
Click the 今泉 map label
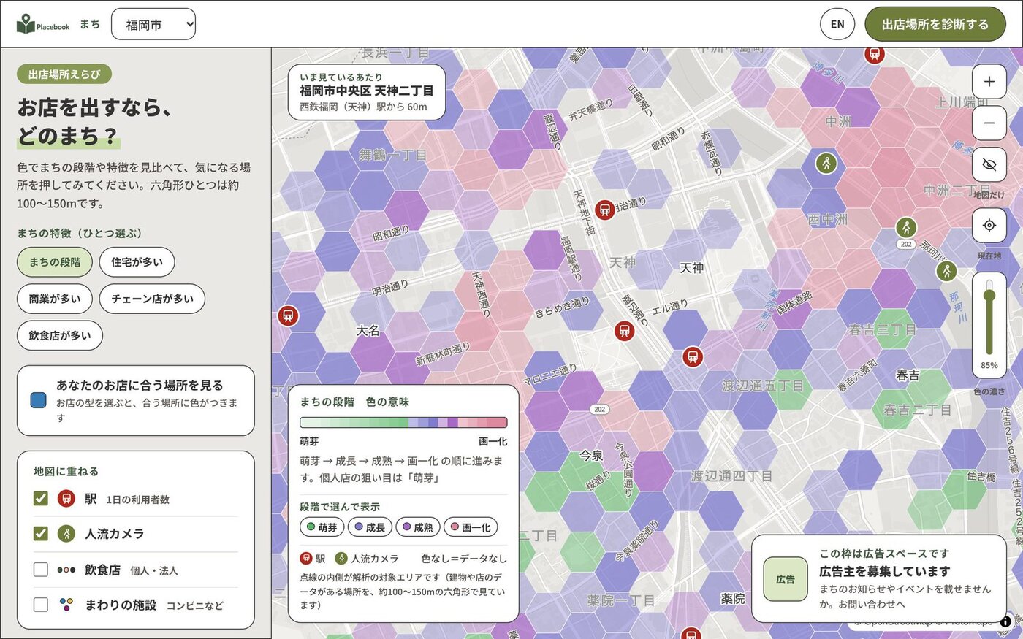click(591, 456)
